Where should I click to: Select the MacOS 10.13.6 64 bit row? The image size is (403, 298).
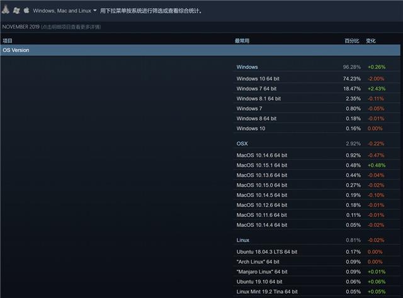pyautogui.click(x=317, y=175)
